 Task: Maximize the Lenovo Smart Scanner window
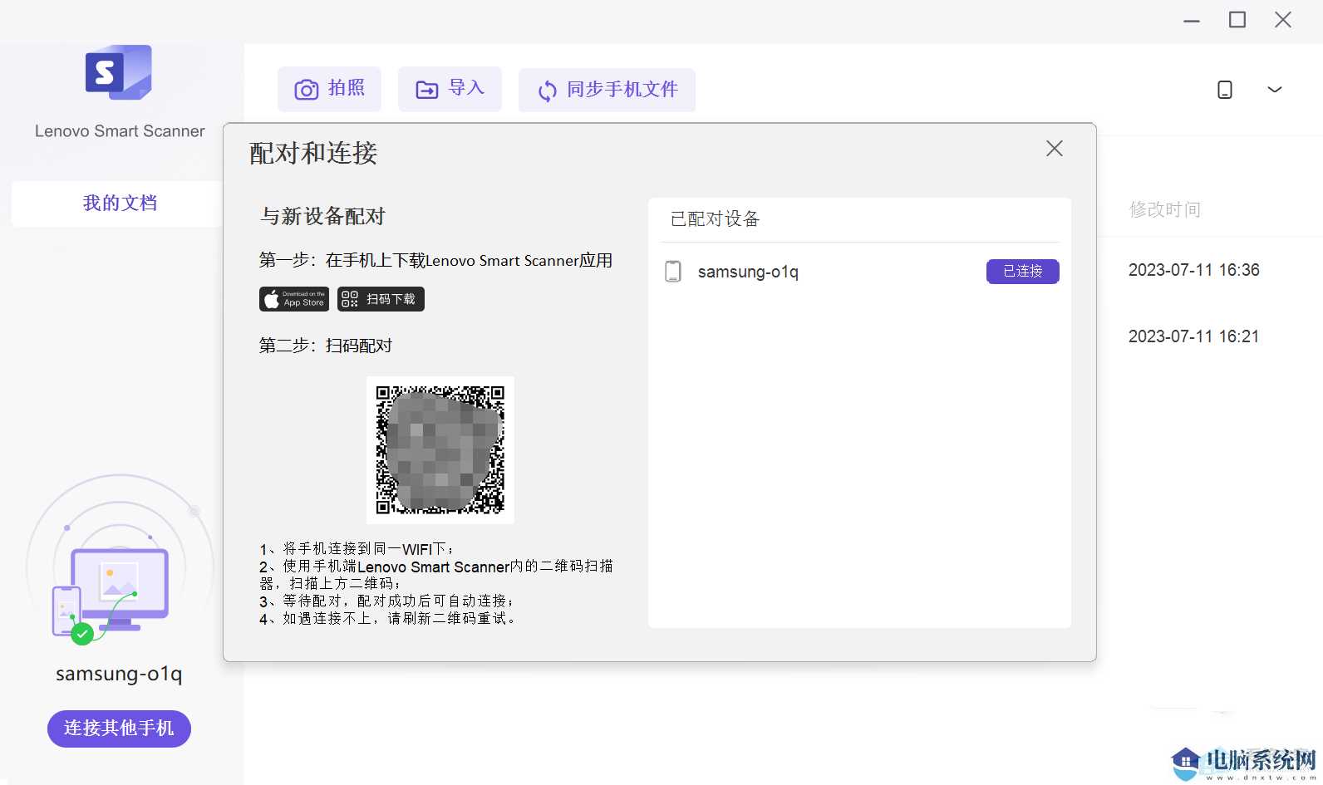click(x=1237, y=20)
